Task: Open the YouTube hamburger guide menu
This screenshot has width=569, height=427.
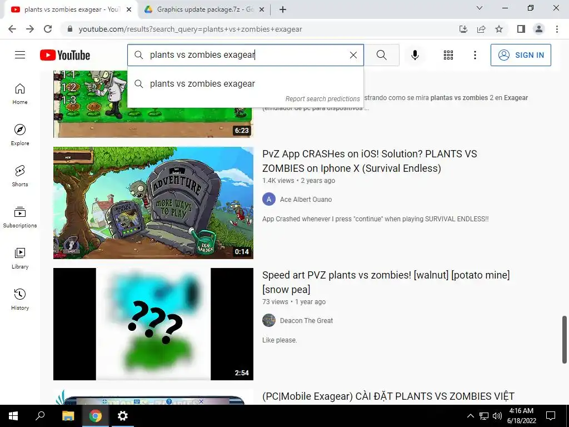Action: click(20, 55)
